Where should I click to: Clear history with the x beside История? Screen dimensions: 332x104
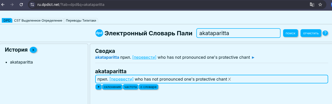[33, 50]
